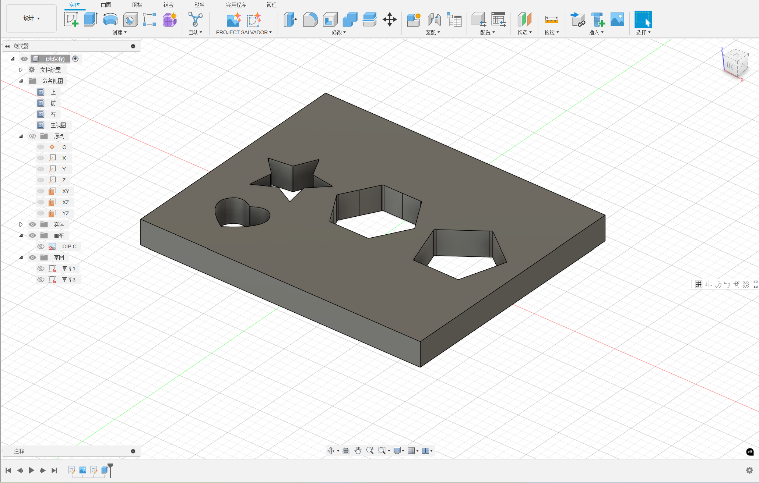
Task: Click the first Project Salvador image icon
Action: [233, 19]
